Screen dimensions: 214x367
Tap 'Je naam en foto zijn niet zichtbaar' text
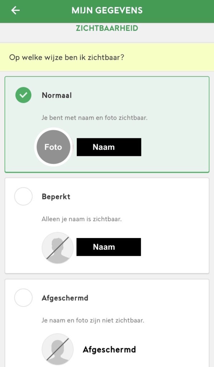[93, 320]
